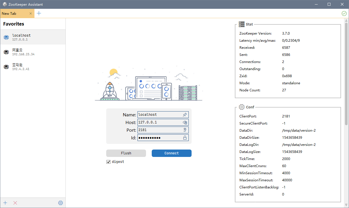Click the lock icon in Id field
Image resolution: width=349 pixels, height=208 pixels.
[185, 138]
